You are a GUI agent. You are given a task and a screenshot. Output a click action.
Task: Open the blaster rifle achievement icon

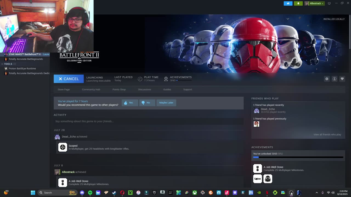pyautogui.click(x=257, y=179)
